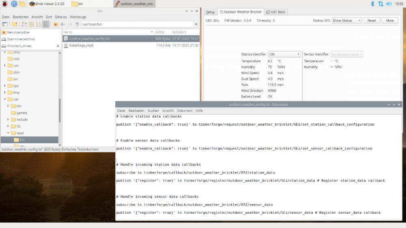Switch to the HAT Brick tab
The image size is (406, 228).
coord(276,12)
